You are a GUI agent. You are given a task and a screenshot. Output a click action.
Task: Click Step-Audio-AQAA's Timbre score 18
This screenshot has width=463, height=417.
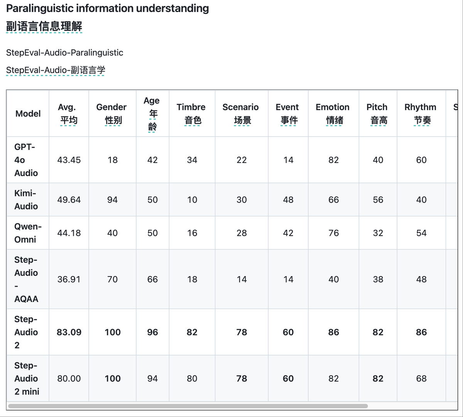tap(192, 279)
